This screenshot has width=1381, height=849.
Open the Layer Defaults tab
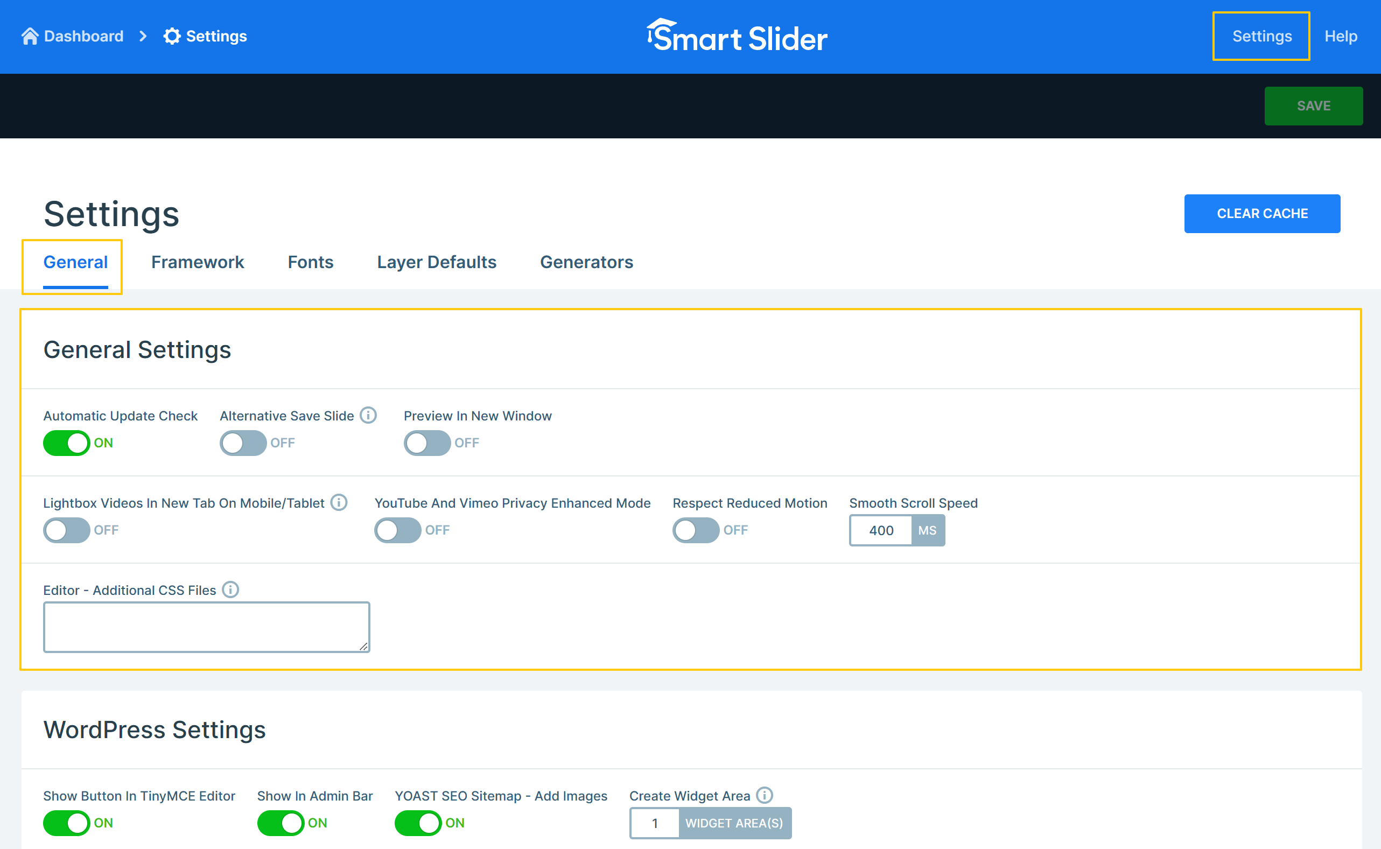[x=436, y=262]
